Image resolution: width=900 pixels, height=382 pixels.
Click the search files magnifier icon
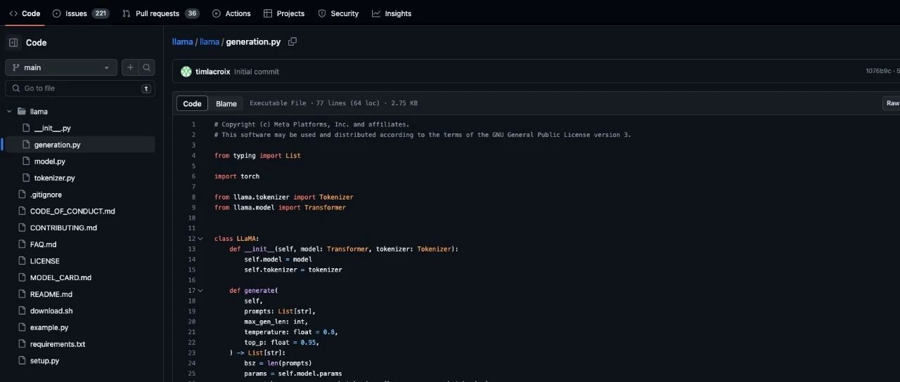pyautogui.click(x=146, y=67)
